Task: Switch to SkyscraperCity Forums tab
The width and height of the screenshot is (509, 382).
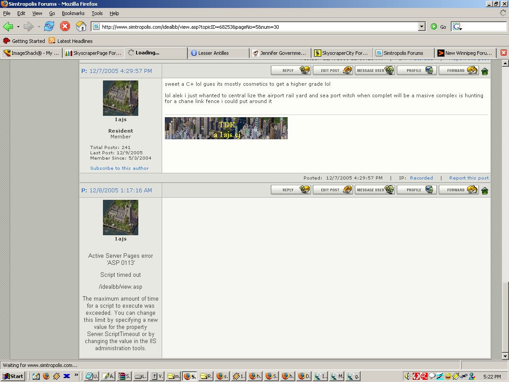Action: point(342,53)
